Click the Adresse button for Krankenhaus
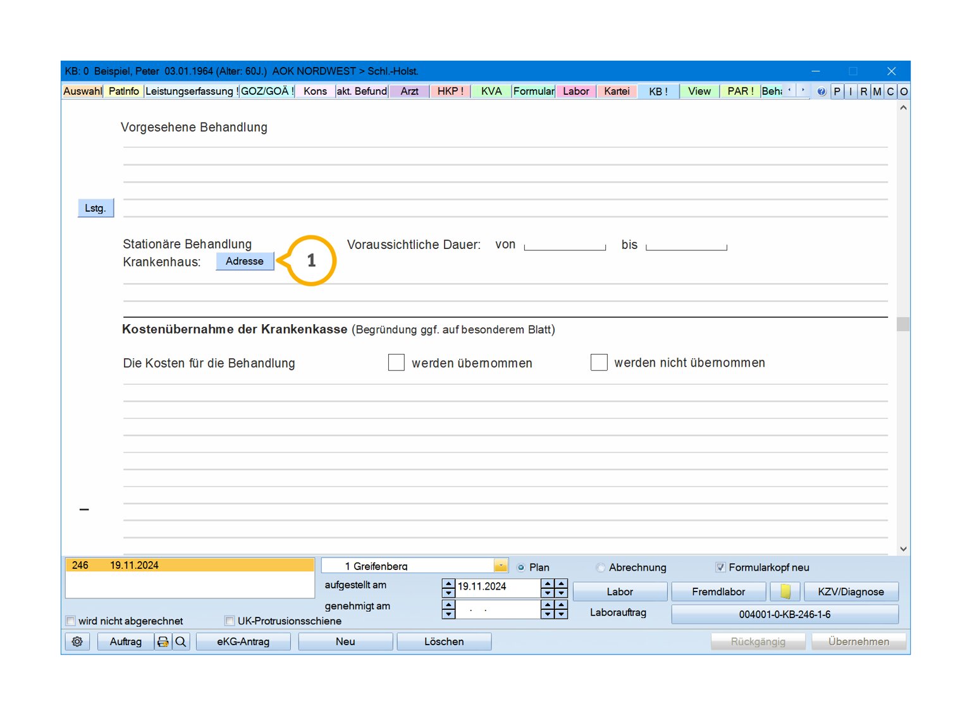Image resolution: width=972 pixels, height=716 pixels. (245, 261)
